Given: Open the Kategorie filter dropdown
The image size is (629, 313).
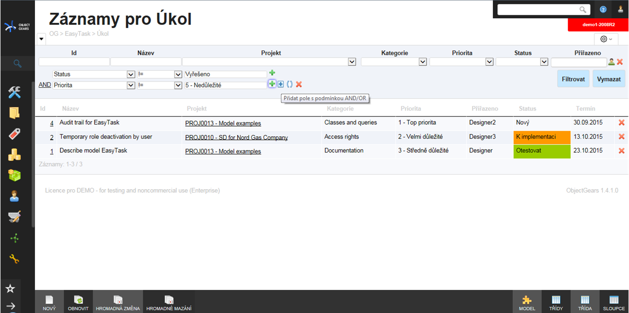Looking at the screenshot, I should [423, 62].
